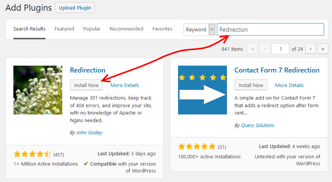332x182 pixels.
Task: Open the Keyword search type dropdown
Action: pos(199,29)
